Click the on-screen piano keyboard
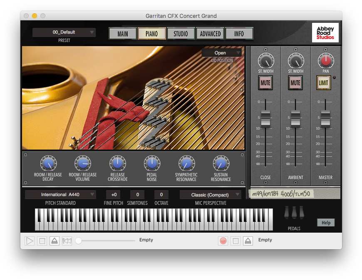 point(154,219)
